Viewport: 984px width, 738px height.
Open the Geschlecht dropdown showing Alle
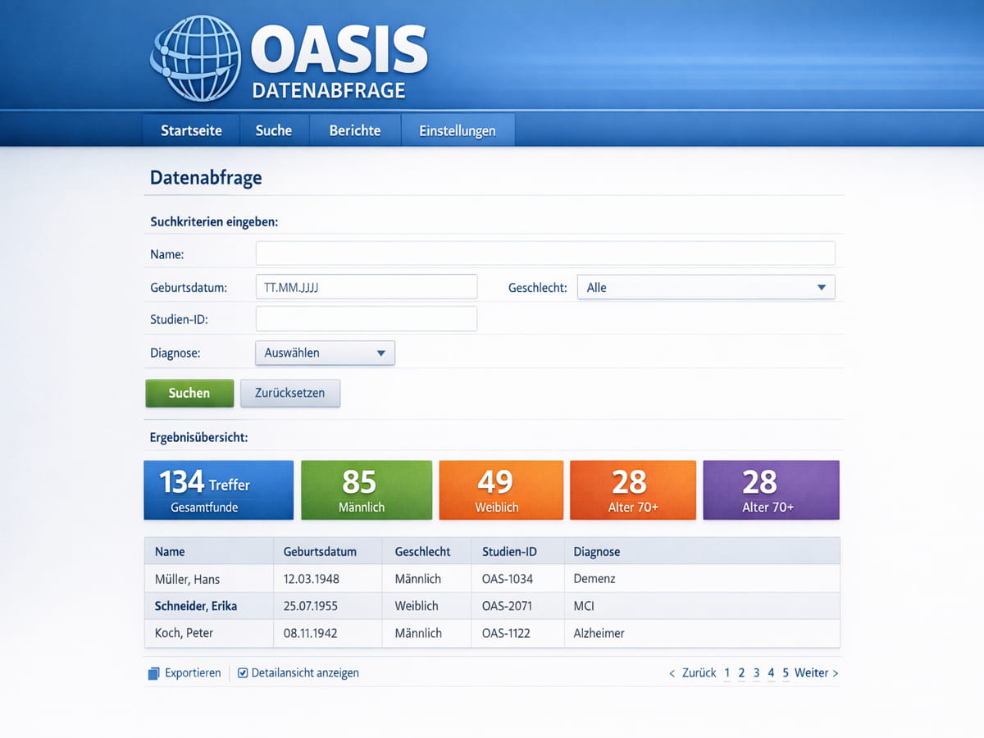coord(706,287)
